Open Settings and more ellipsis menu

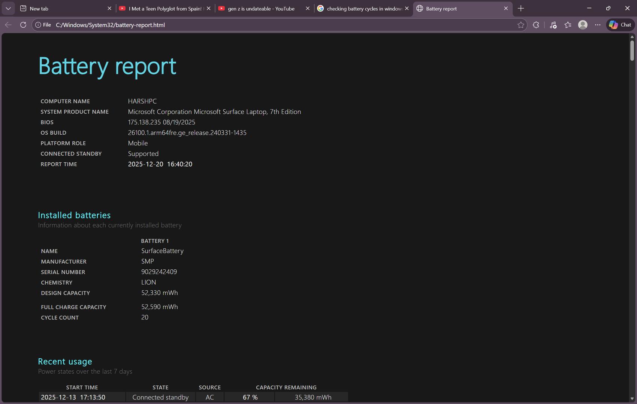[x=598, y=25]
